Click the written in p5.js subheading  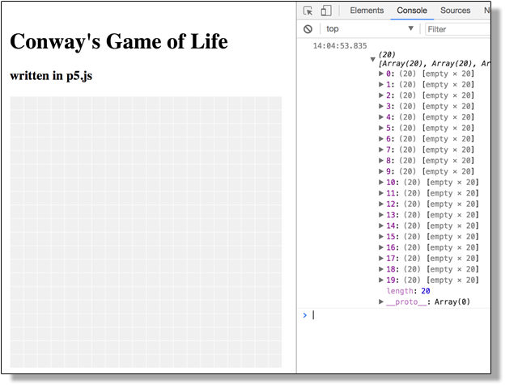pyautogui.click(x=51, y=75)
